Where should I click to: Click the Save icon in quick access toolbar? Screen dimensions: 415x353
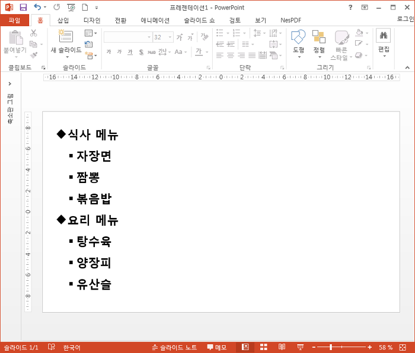coord(23,7)
